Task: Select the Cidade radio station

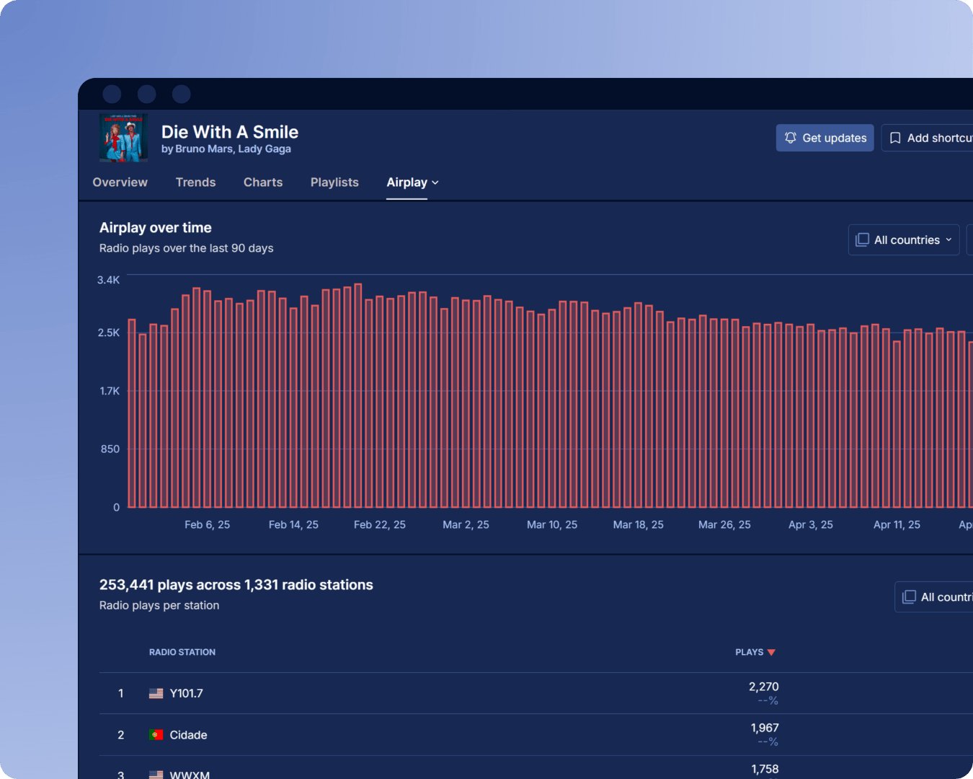Action: 188,735
